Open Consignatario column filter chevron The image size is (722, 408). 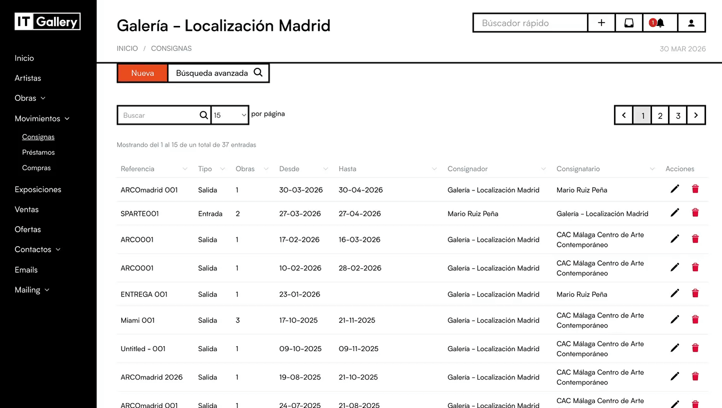click(x=652, y=169)
